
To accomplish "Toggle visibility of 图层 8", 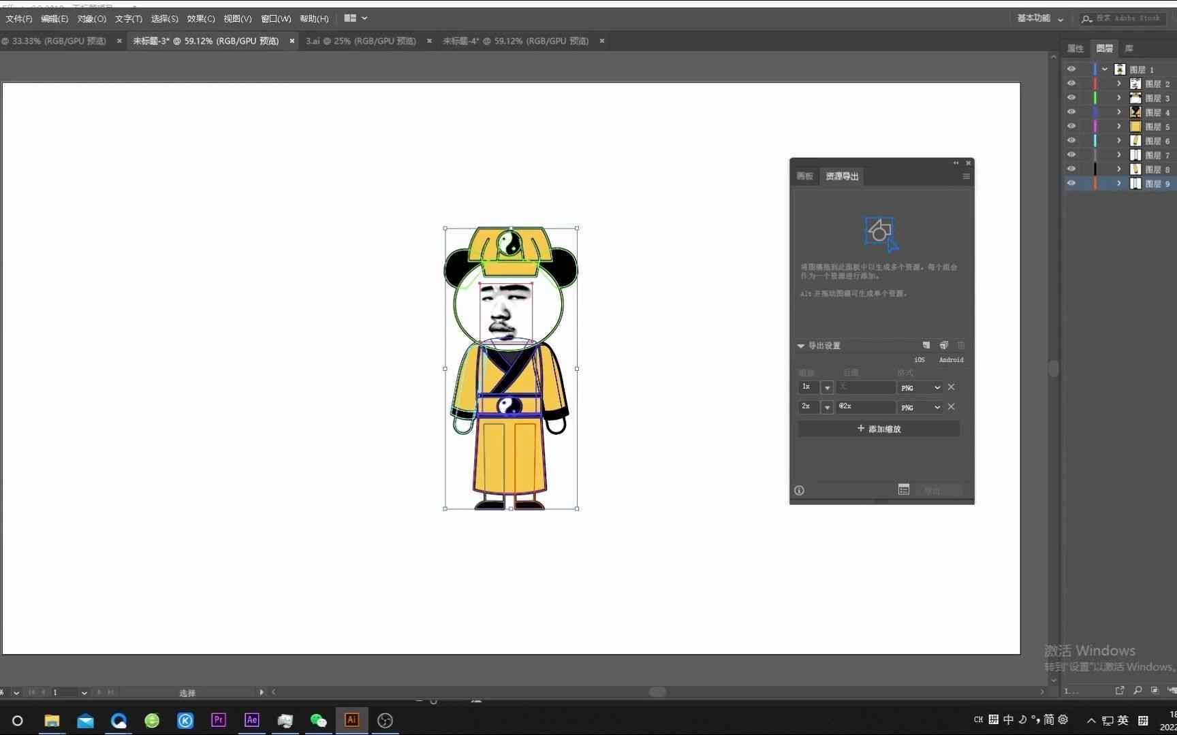I will pos(1071,169).
